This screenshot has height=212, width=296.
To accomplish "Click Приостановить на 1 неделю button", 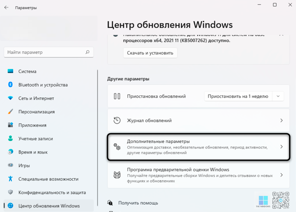I will [238, 96].
